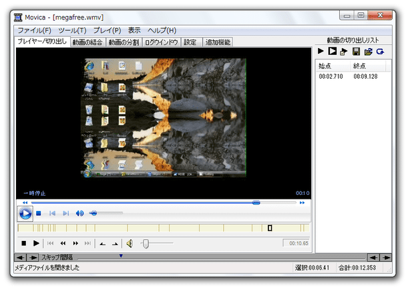Click the blue seek bar thumb
The image size is (408, 289).
256,203
